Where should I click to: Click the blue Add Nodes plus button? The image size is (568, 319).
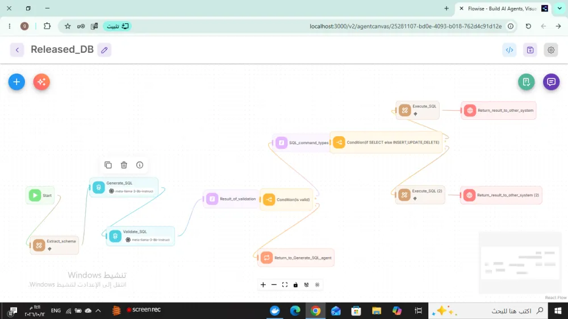tap(16, 82)
